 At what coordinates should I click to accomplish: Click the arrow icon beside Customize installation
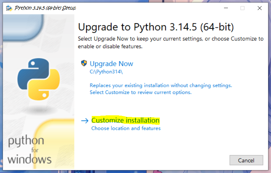pyautogui.click(x=85, y=121)
